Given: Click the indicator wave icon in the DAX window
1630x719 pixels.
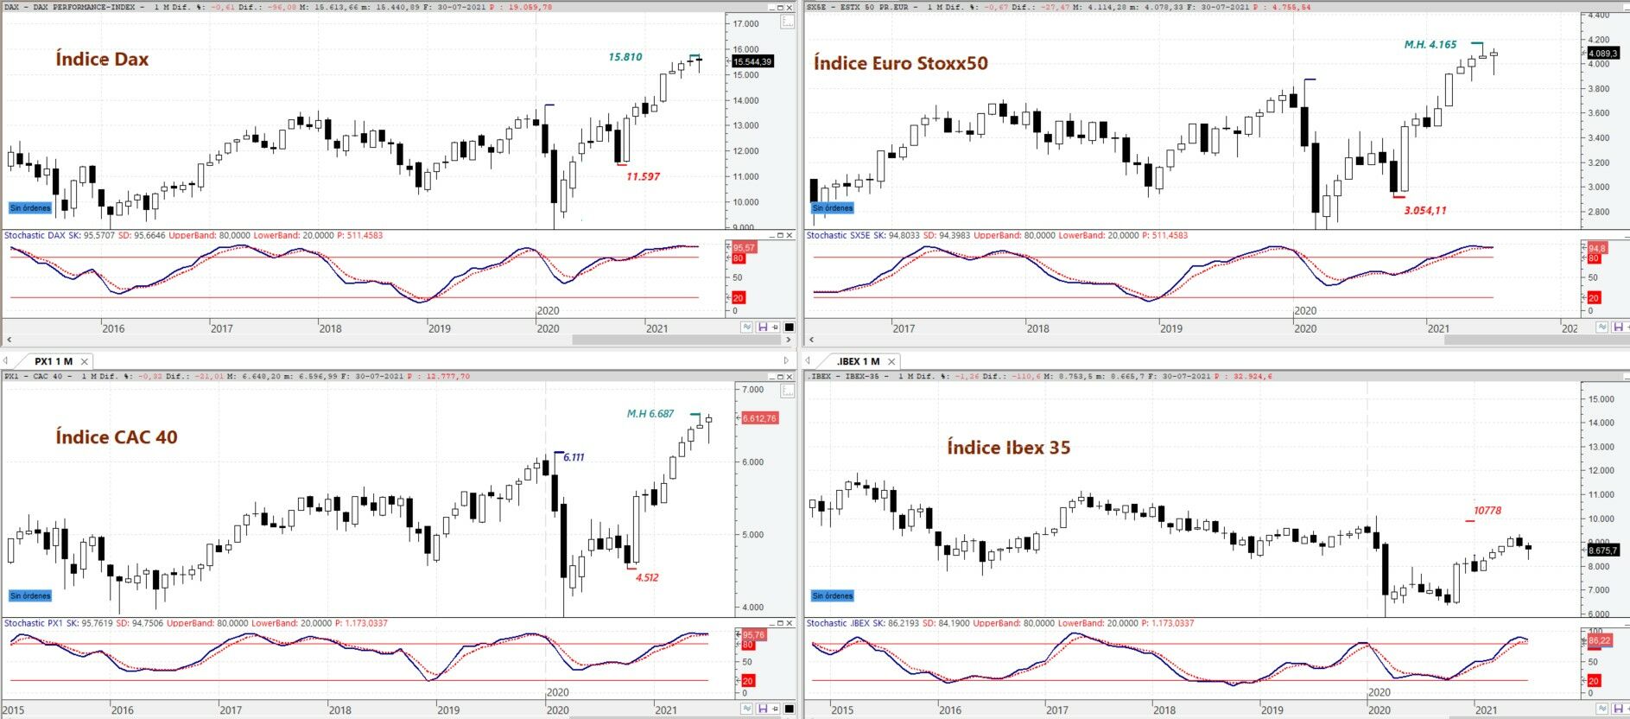Looking at the screenshot, I should click(x=746, y=327).
